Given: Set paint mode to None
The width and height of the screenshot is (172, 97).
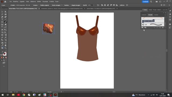Looking at the screenshot, I should [x=6, y=57].
